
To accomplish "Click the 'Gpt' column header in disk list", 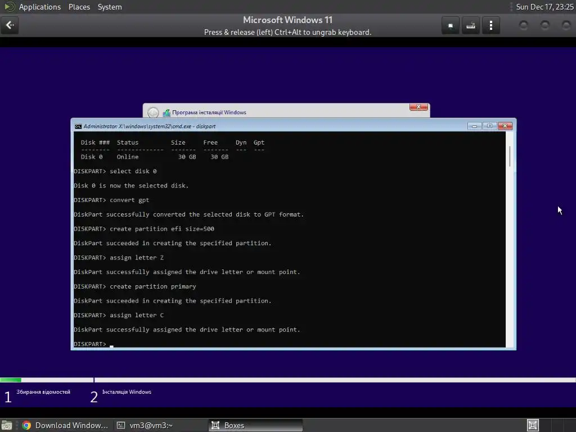I will click(259, 142).
